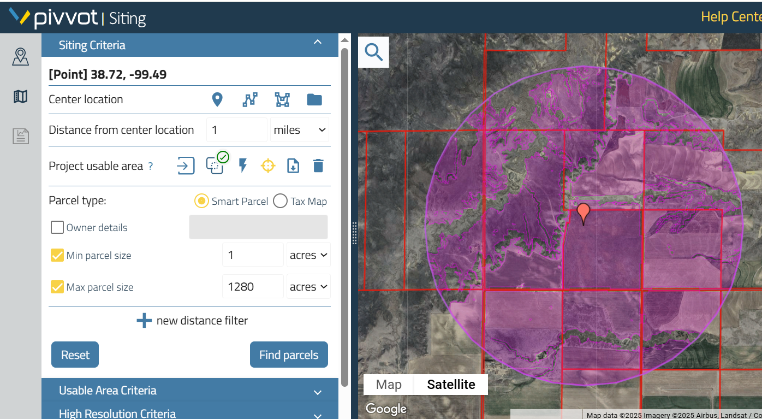Click the Min parcel size value field
This screenshot has height=419, width=762.
click(253, 255)
